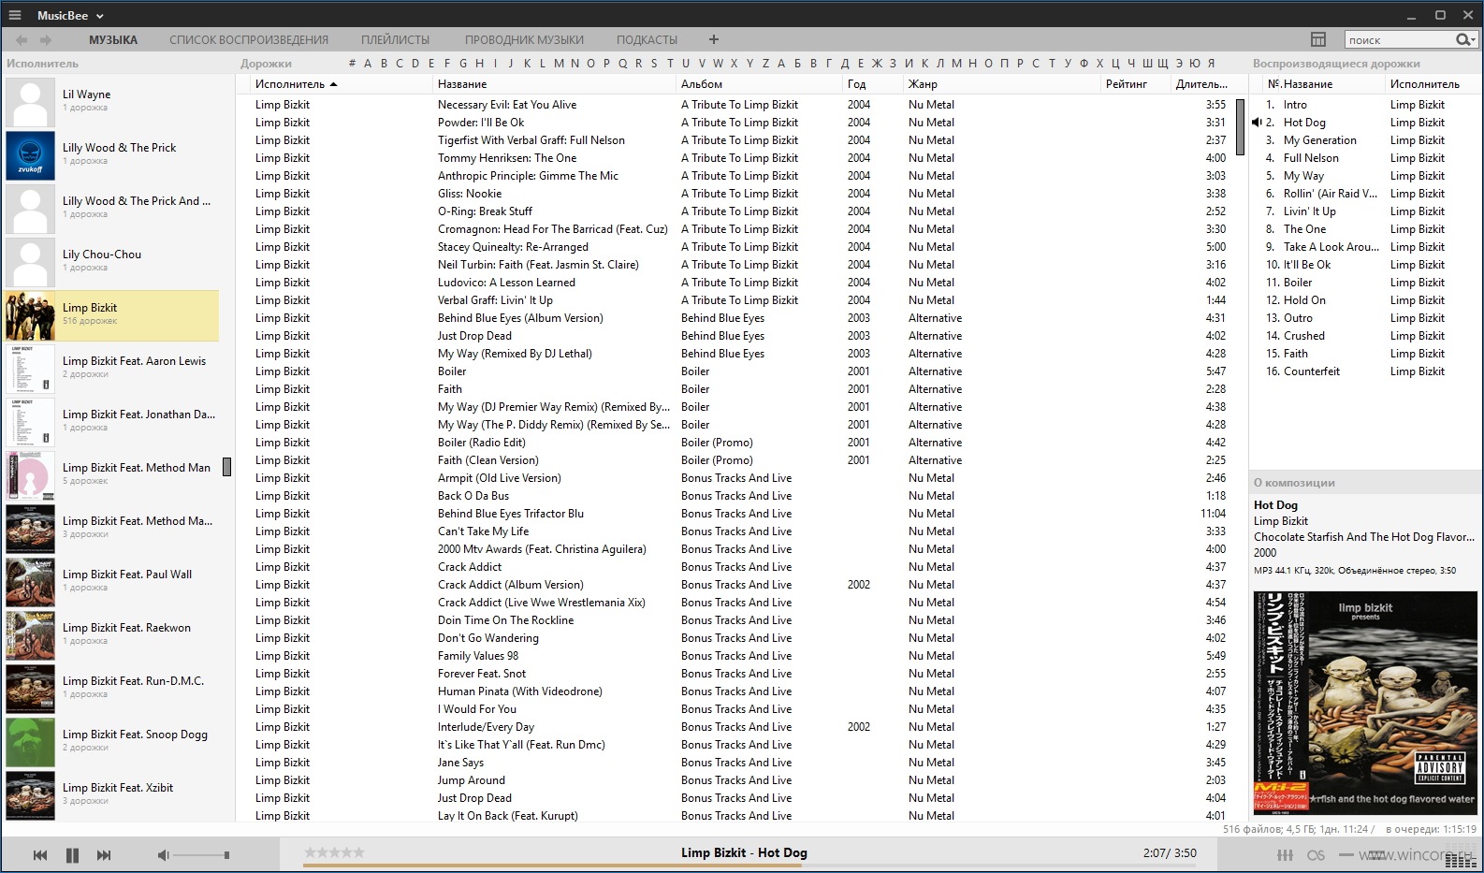Navigate back with the left arrow
Image resolution: width=1484 pixels, height=873 pixels.
tap(22, 39)
